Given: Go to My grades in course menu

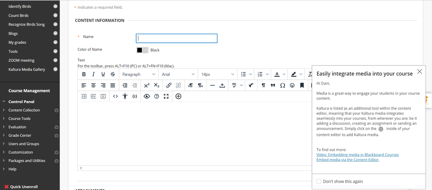Looking at the screenshot, I should [x=17, y=42].
